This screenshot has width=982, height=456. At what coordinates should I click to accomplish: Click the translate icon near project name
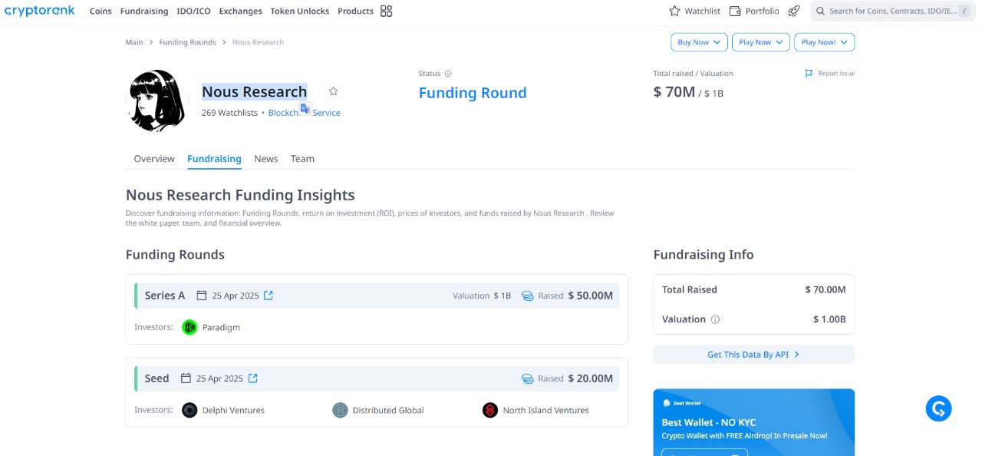coord(305,109)
